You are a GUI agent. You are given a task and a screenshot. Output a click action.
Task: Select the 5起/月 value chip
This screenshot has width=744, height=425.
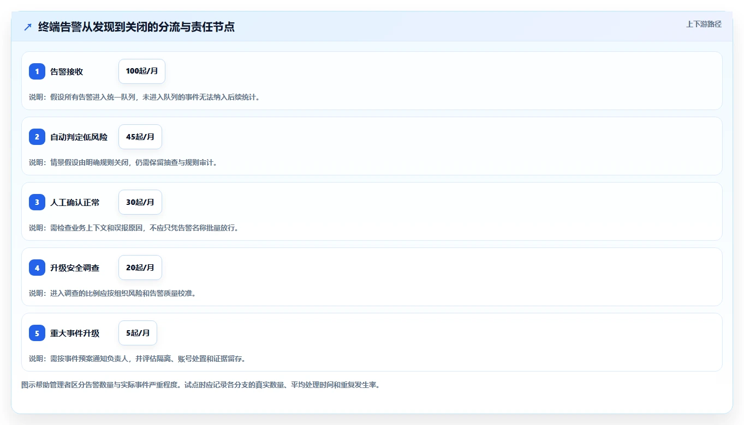(x=138, y=333)
